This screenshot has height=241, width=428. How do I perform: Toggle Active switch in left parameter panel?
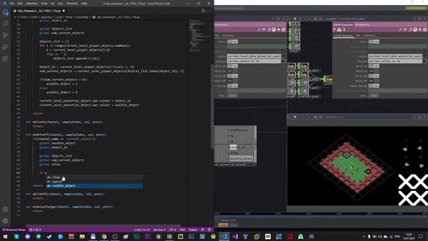232,42
